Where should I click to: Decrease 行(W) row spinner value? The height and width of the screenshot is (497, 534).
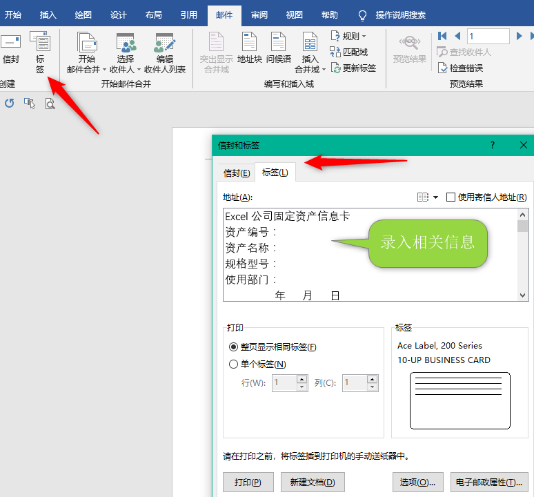click(x=301, y=387)
